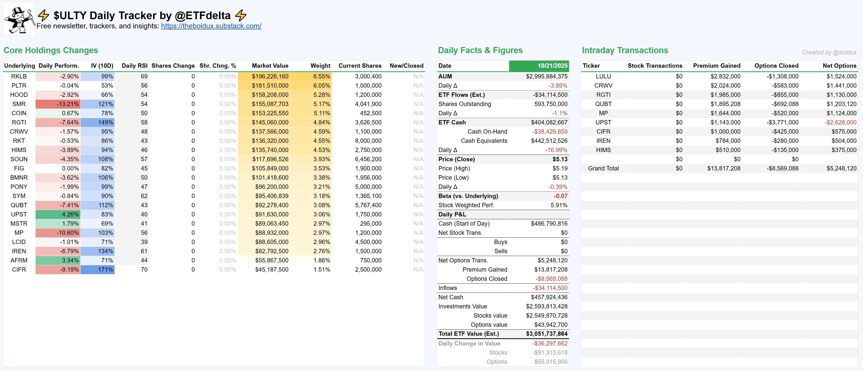Click the Monopoly man logo image
This screenshot has width=863, height=371.
pos(19,19)
